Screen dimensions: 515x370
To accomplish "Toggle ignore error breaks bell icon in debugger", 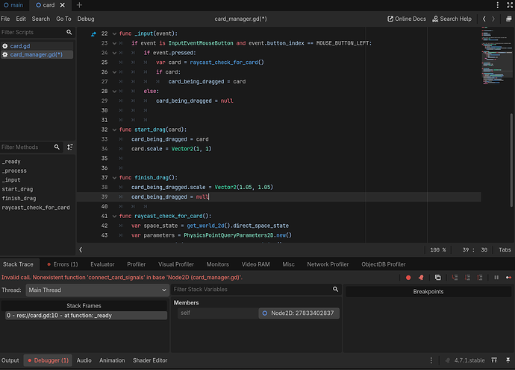I will (421, 278).
